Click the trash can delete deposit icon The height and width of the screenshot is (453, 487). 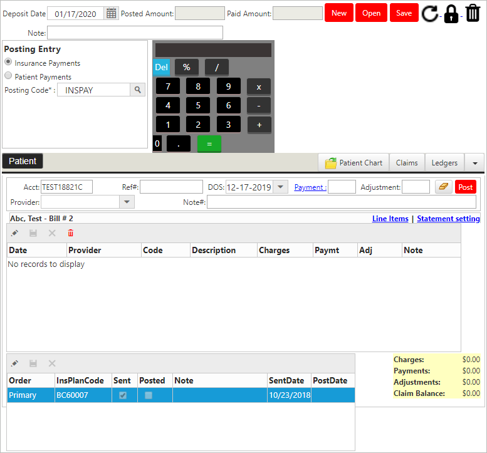(x=473, y=13)
